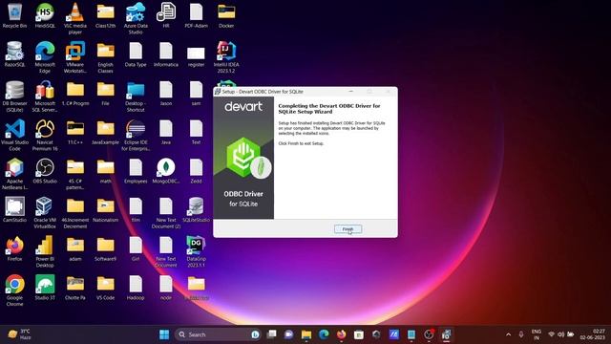Open the Windows Start menu
Viewport: 611px width, 344px height.
(x=164, y=334)
